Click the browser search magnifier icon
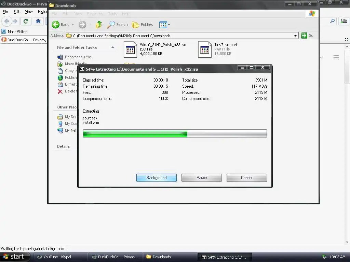Image resolution: width=350 pixels, height=262 pixels. [332, 21]
